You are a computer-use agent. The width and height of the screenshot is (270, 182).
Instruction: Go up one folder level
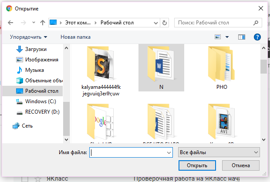click(43, 23)
